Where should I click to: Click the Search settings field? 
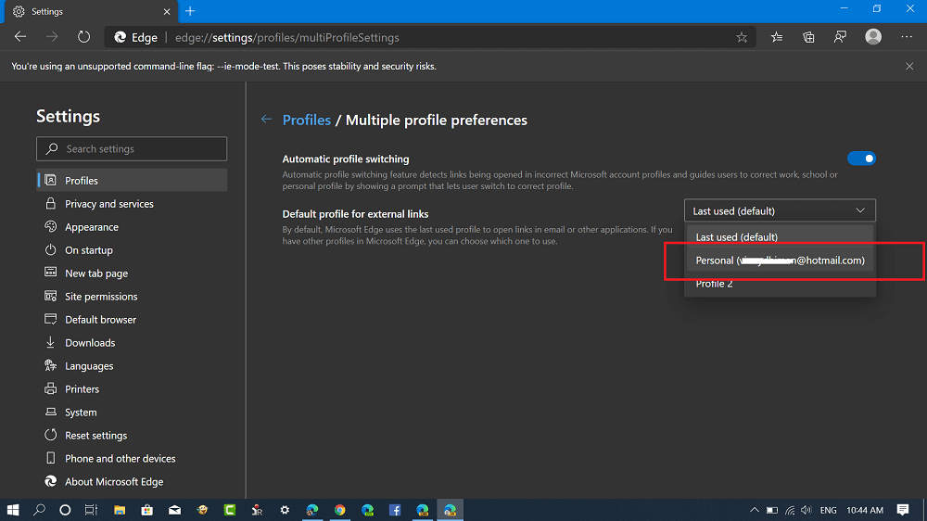(132, 149)
